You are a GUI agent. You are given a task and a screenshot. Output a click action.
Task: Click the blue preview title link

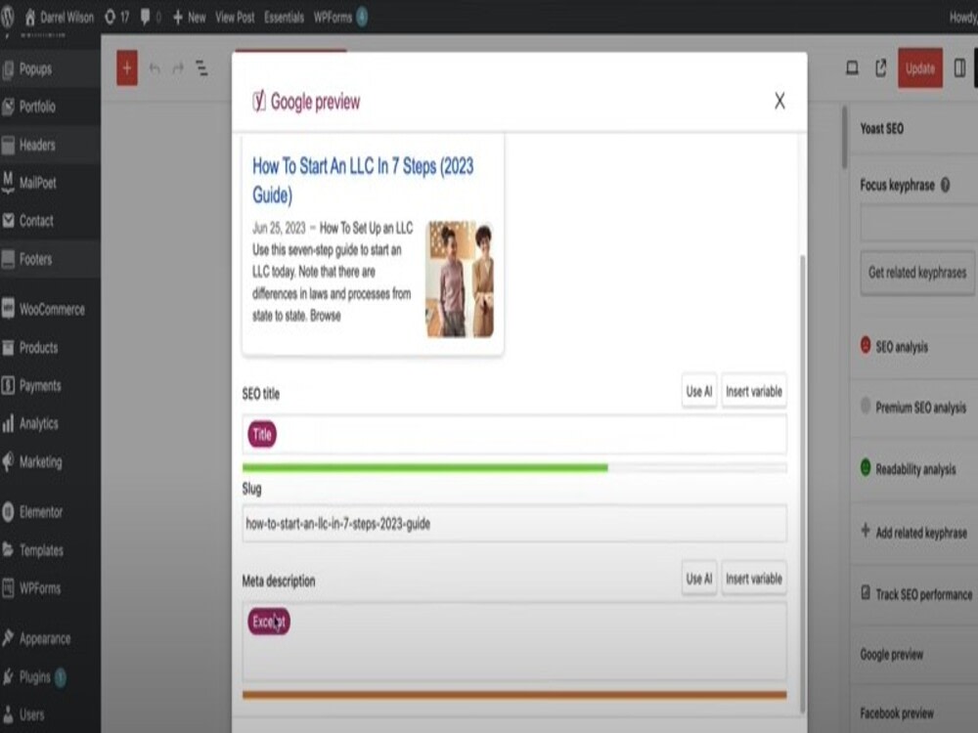pyautogui.click(x=363, y=180)
